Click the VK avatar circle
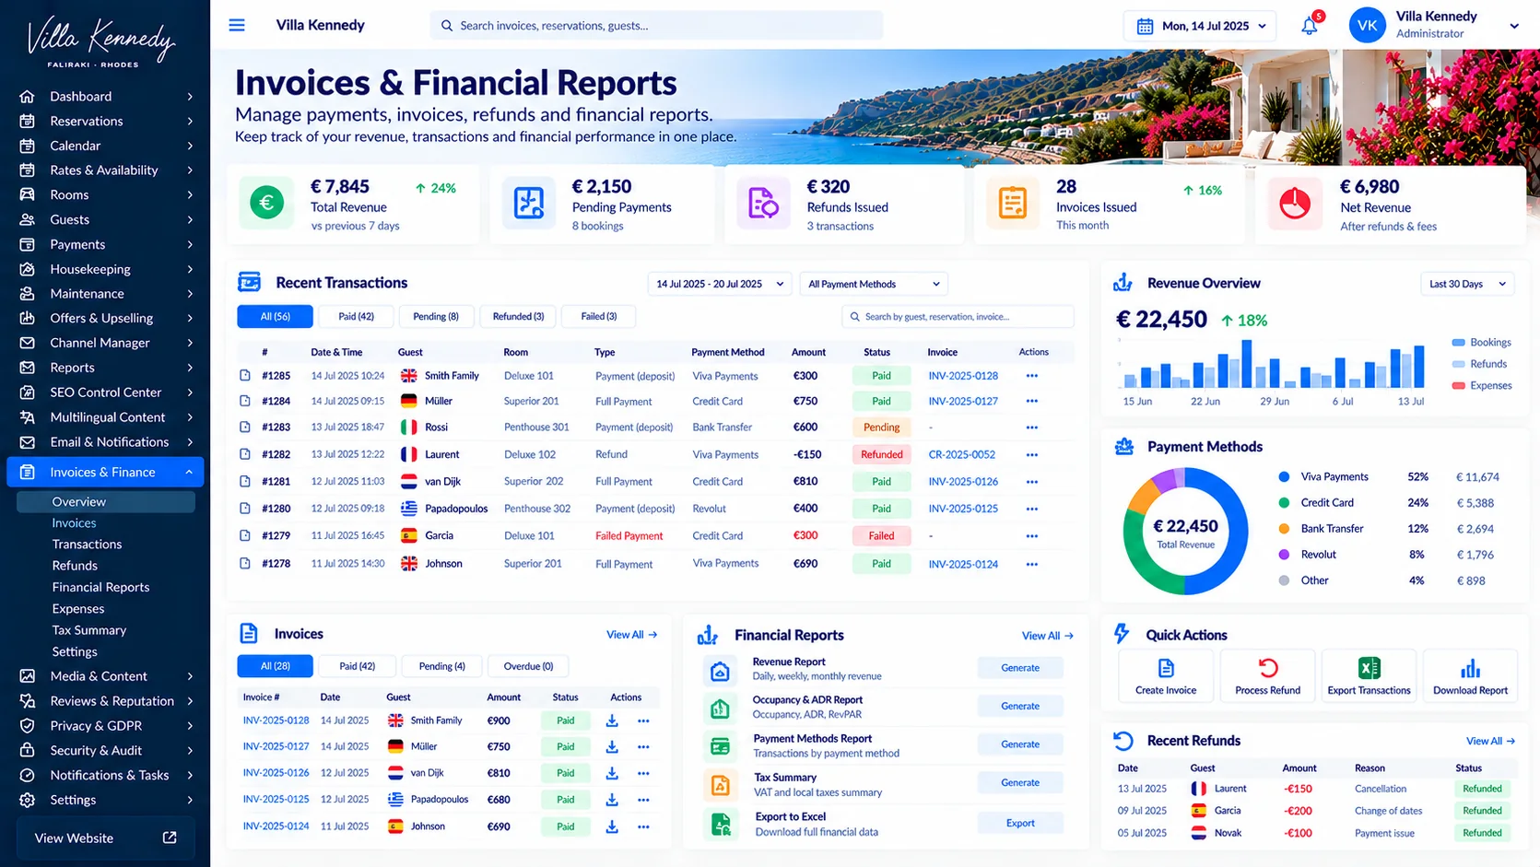The height and width of the screenshot is (867, 1540). pos(1368,25)
